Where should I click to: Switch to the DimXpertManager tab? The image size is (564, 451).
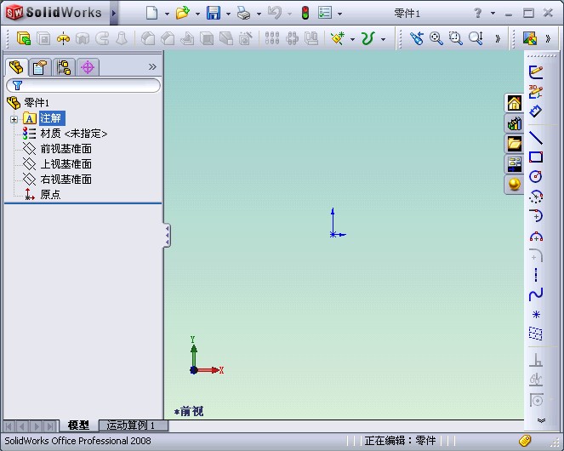pos(88,67)
